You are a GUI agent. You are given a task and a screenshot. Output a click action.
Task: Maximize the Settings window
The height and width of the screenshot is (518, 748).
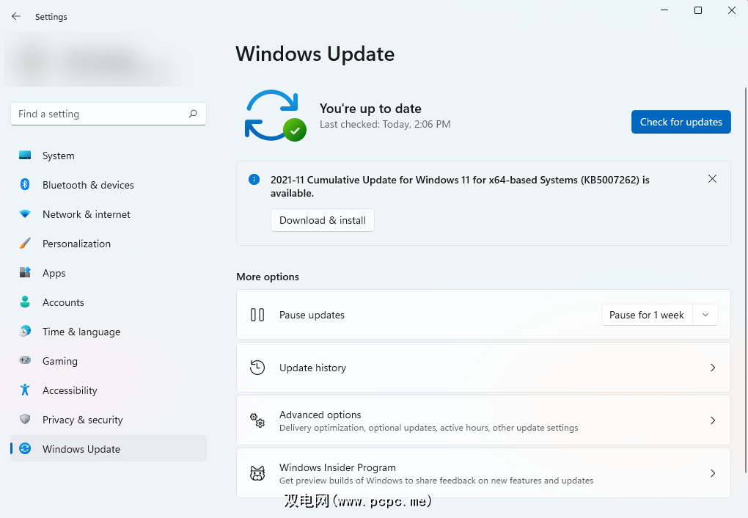click(698, 10)
